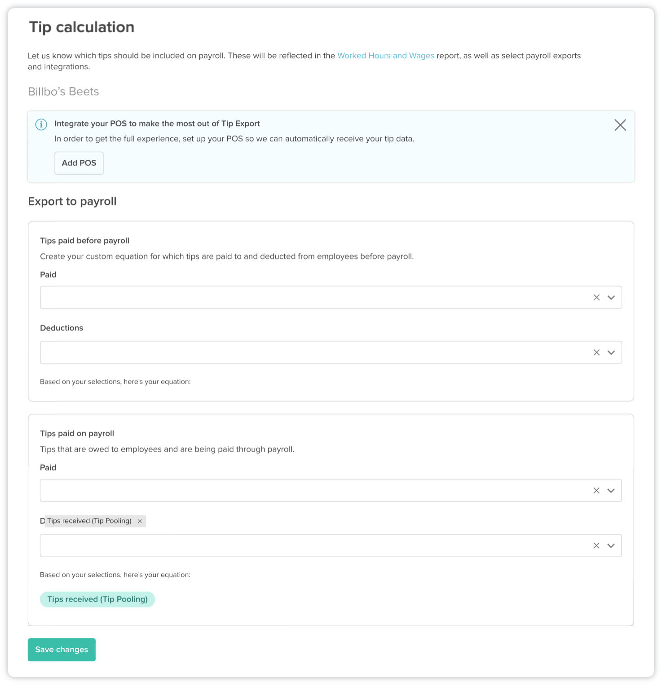Clear the Deductions field under Tips paid on payroll
662x685 pixels.
596,545
